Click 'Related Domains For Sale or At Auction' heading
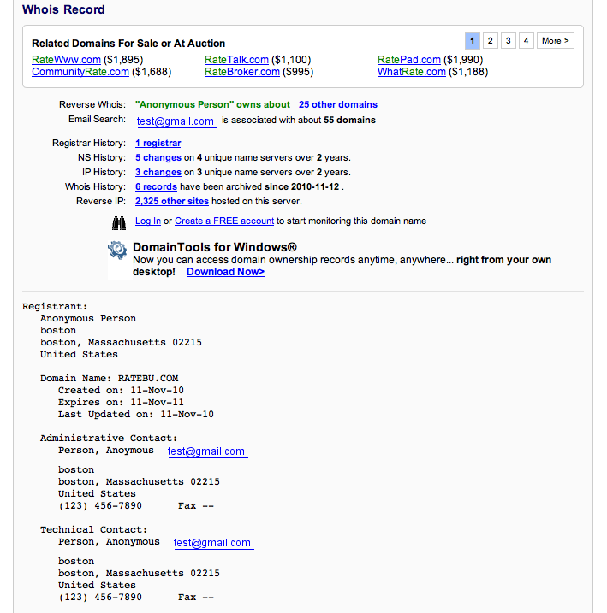This screenshot has height=613, width=607. pyautogui.click(x=128, y=44)
